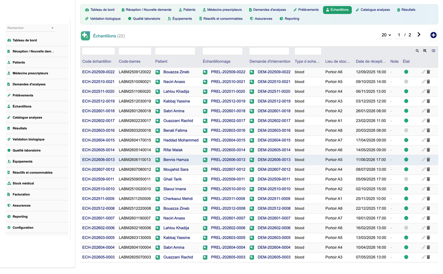Click icon beside PREL-202603-0005
Screen dimensions: 443x274
point(205,238)
